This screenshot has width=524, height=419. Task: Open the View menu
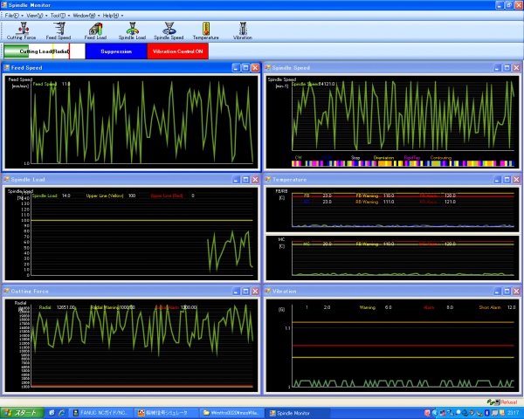coord(37,16)
